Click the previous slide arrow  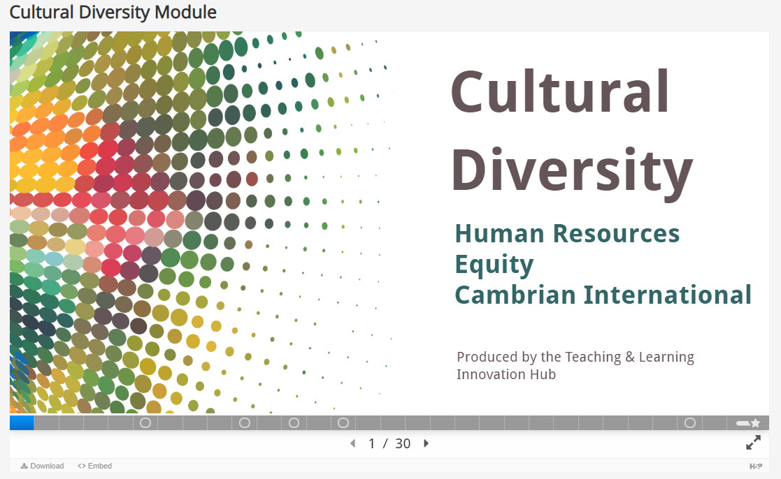point(352,443)
